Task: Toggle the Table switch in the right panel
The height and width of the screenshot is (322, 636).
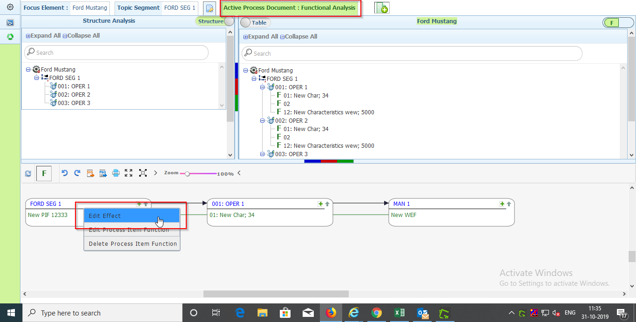Action: 255,22
